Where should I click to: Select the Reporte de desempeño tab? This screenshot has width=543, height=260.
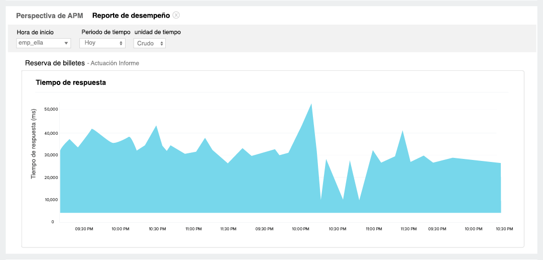point(131,16)
